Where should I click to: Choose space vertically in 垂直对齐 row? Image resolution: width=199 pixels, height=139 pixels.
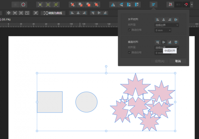point(176,42)
